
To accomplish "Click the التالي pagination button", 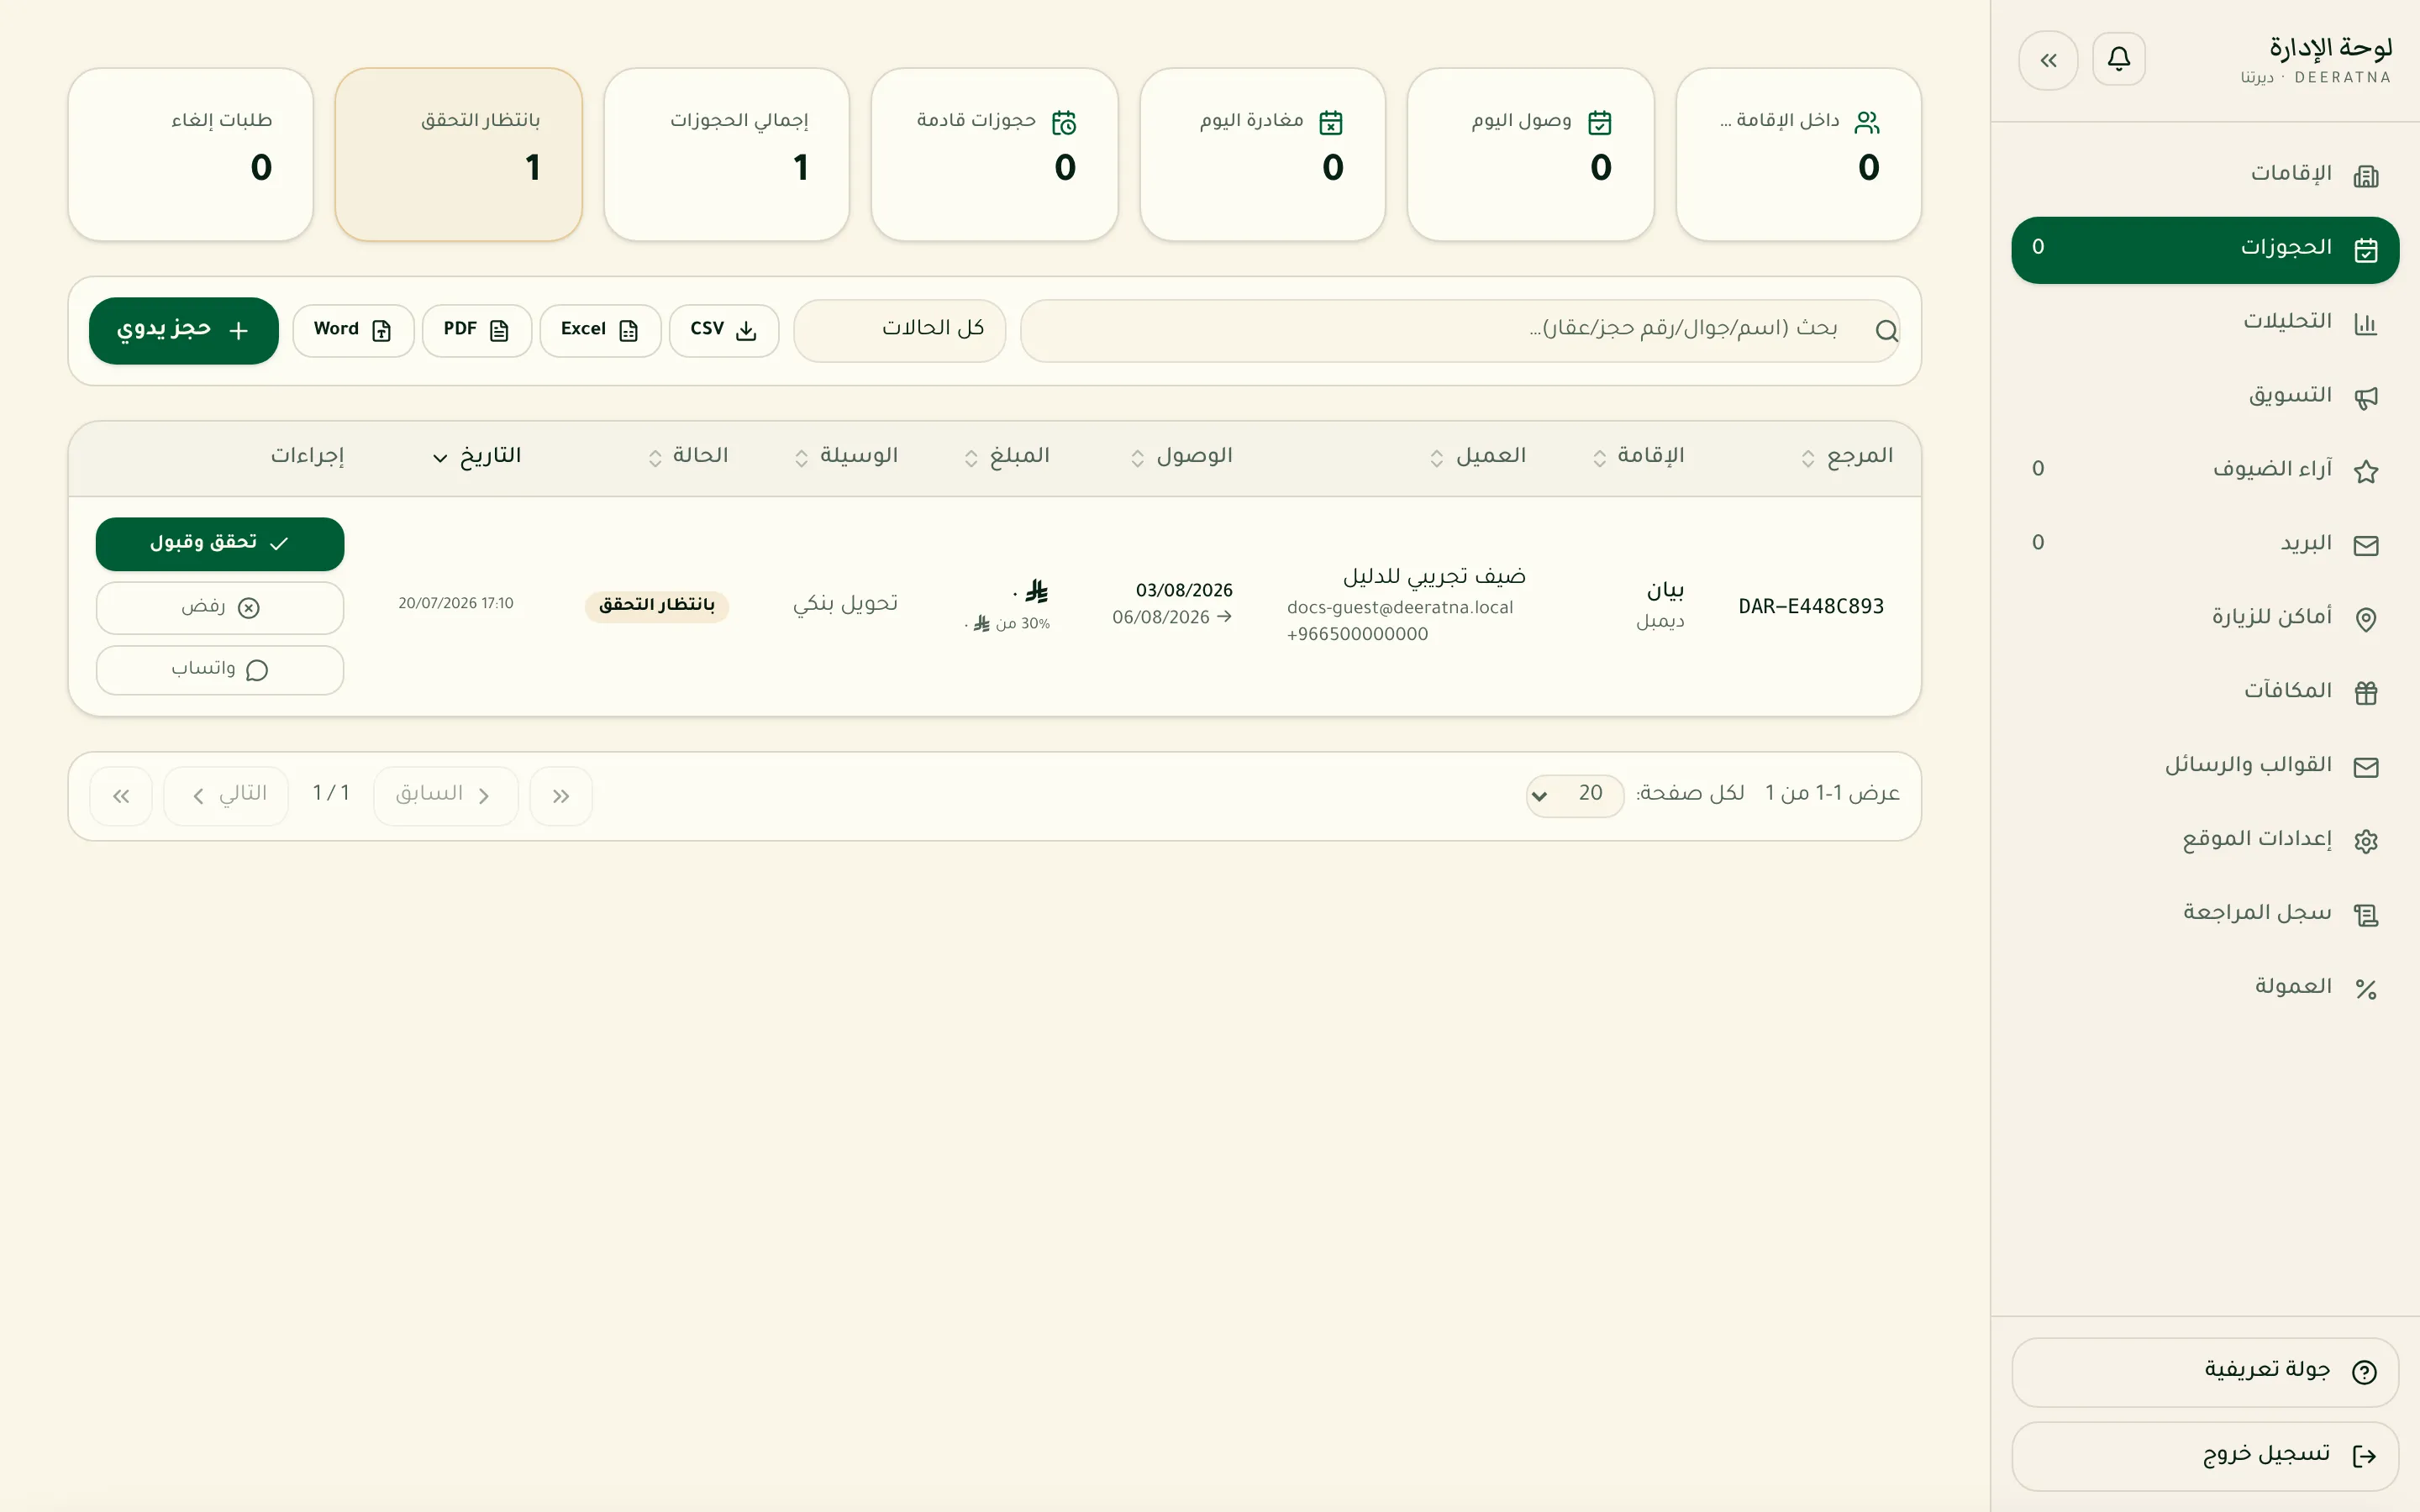I will tap(226, 796).
